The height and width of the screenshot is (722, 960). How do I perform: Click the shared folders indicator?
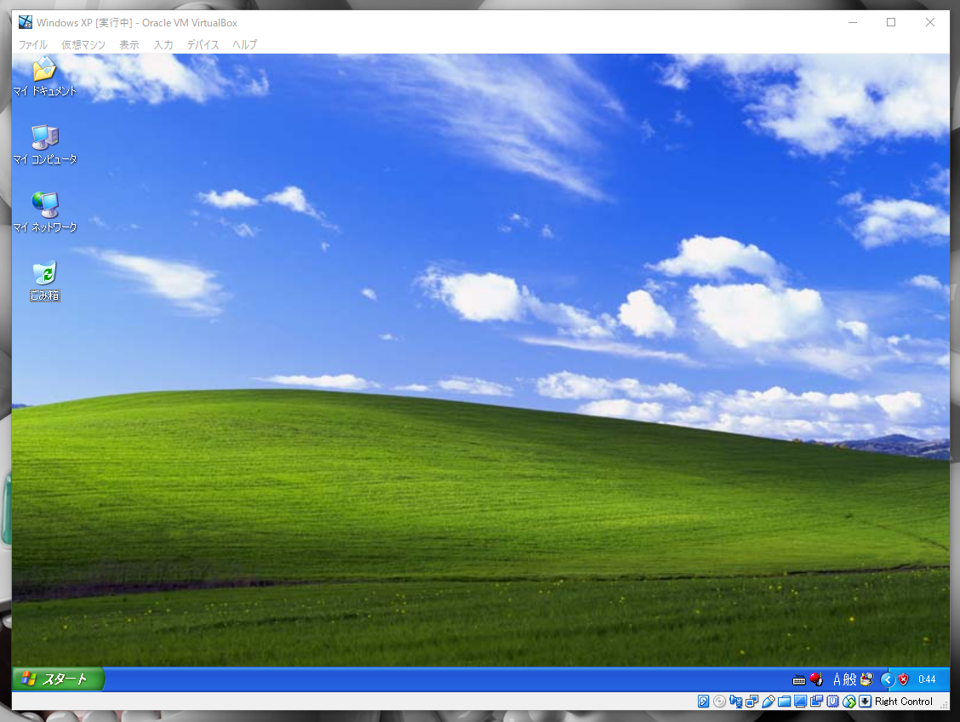pos(785,702)
